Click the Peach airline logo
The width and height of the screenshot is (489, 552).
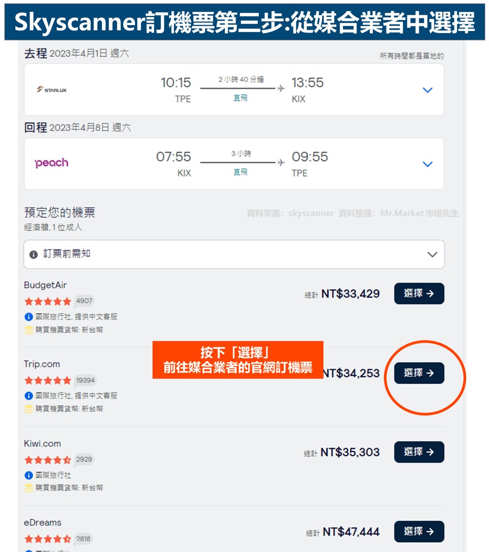point(52,163)
